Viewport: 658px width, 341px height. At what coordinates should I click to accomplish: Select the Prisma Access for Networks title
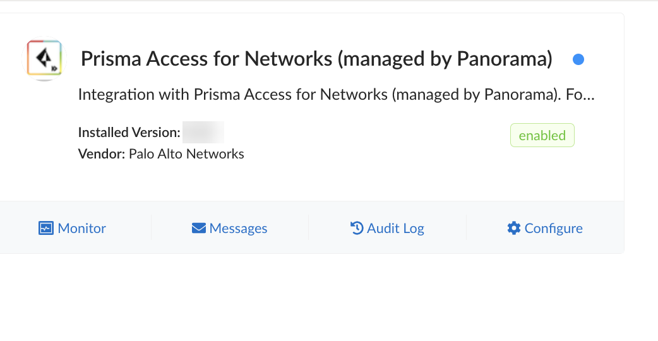click(x=316, y=59)
